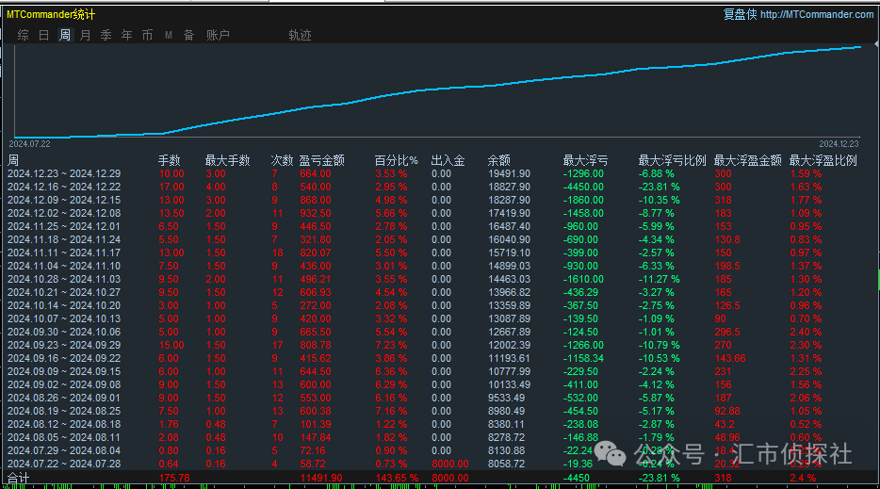This screenshot has width=880, height=489.
Task: Sort by 盈亏金额 column header
Action: point(321,160)
